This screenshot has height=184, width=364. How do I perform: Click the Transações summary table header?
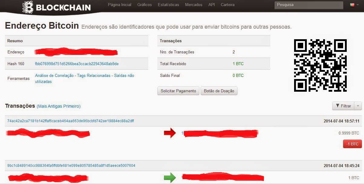pyautogui.click(x=171, y=41)
